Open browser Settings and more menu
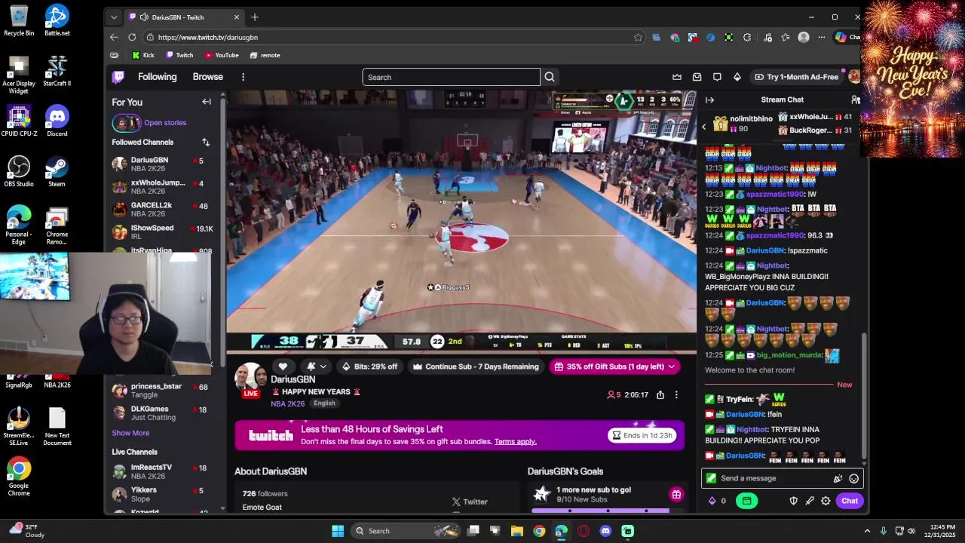This screenshot has width=965, height=543. (x=822, y=37)
